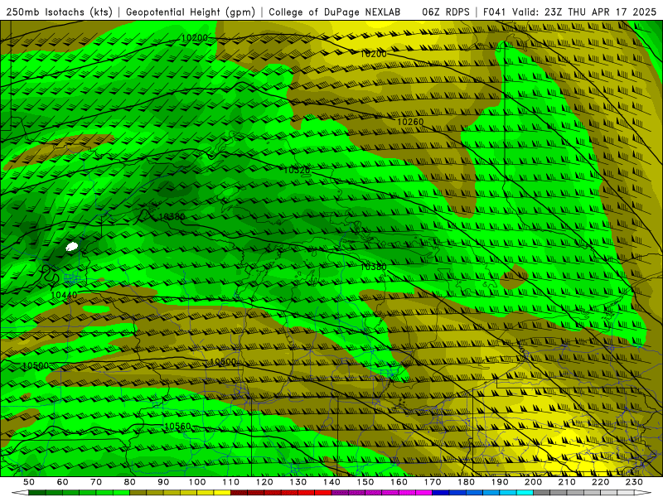Click the 130 kts value on the color scale
This screenshot has width=663, height=497.
click(298, 482)
